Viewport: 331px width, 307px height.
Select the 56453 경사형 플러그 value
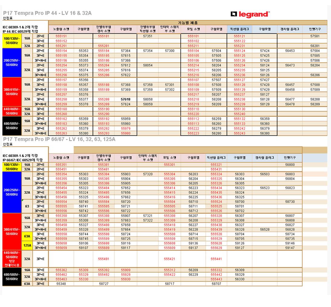point(290,51)
